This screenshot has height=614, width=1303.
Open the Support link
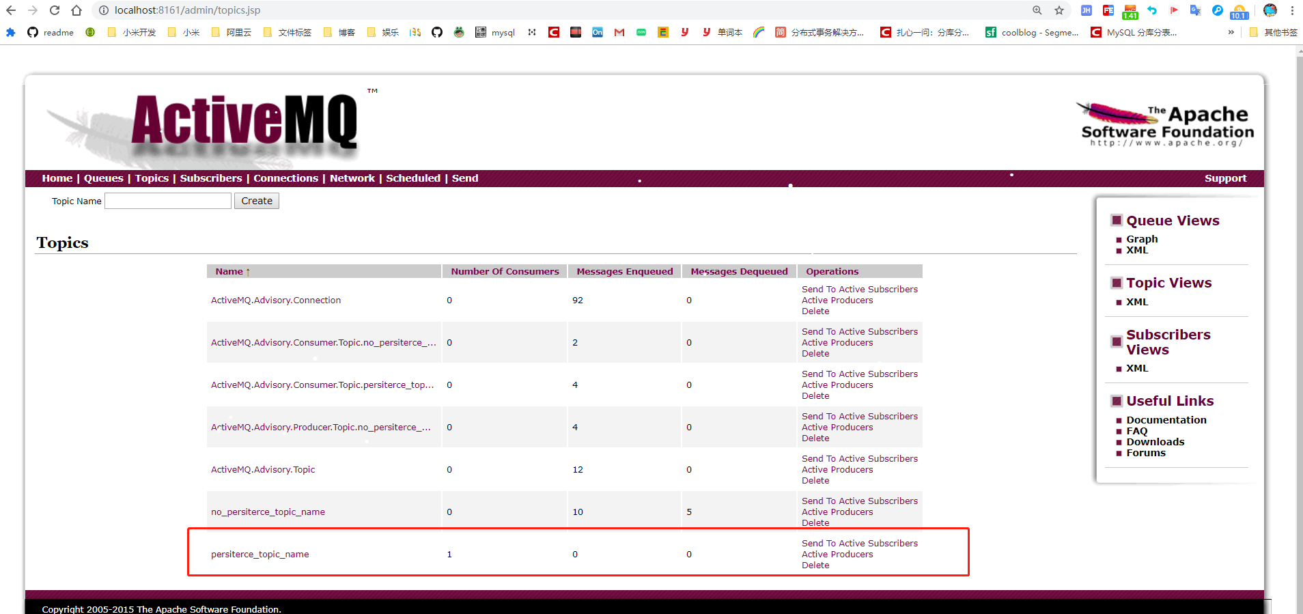pos(1225,178)
